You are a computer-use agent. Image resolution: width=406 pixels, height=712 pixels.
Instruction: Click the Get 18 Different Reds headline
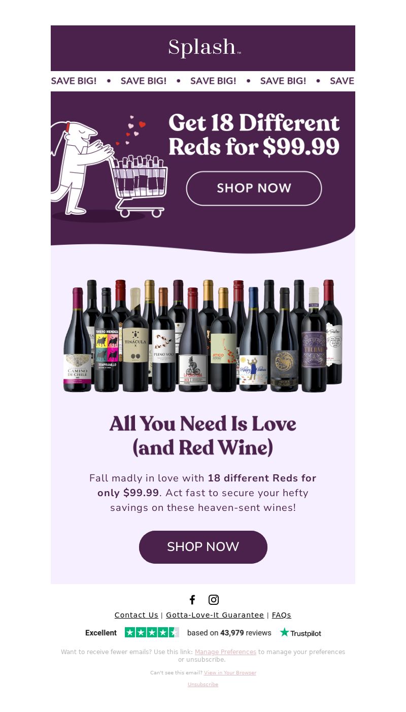pyautogui.click(x=254, y=135)
